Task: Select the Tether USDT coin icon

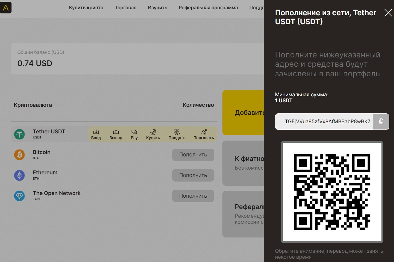Action: [20, 134]
